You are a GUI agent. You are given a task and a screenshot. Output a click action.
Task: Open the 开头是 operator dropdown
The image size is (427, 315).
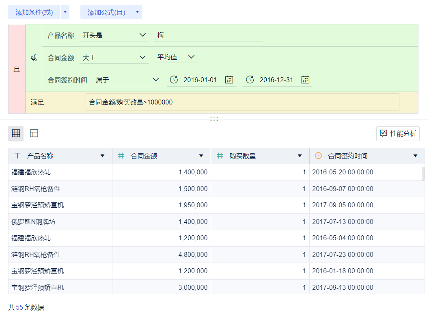click(x=114, y=35)
